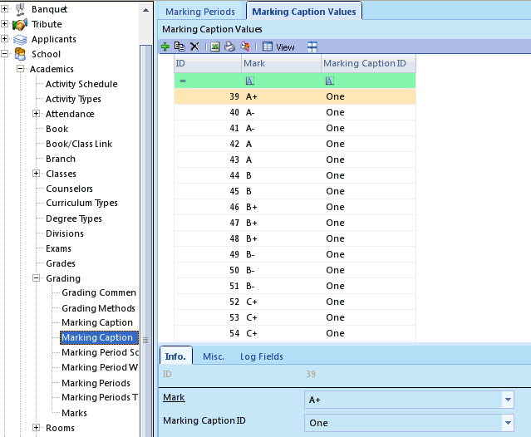Open Marking Periods in the tree
This screenshot has height=437, width=531.
(96, 383)
